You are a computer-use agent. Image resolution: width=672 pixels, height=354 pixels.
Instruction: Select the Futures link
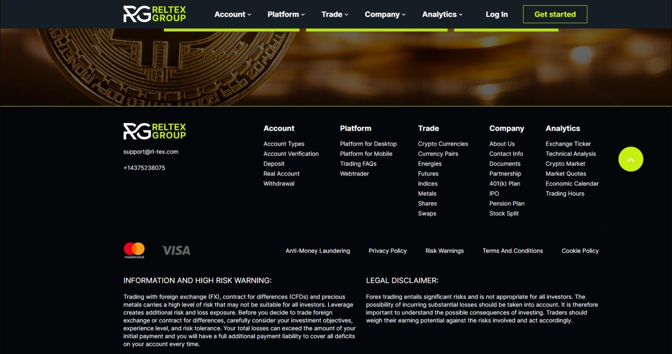pos(428,174)
